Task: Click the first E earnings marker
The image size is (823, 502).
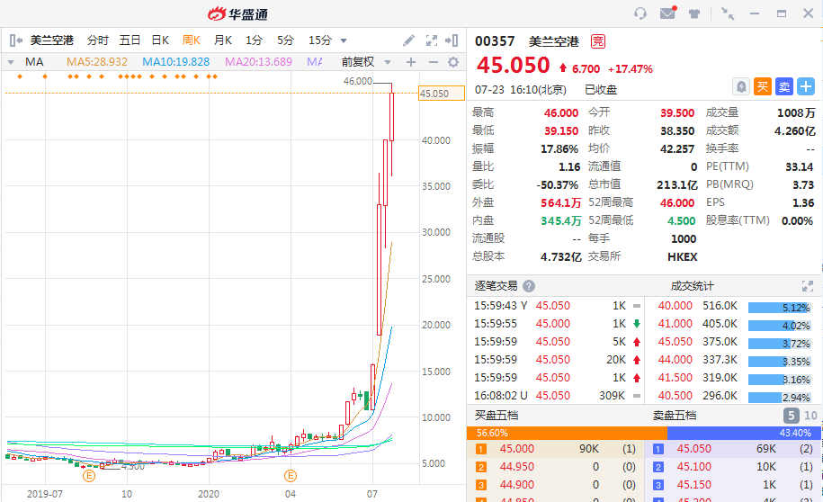Action: 89,476
